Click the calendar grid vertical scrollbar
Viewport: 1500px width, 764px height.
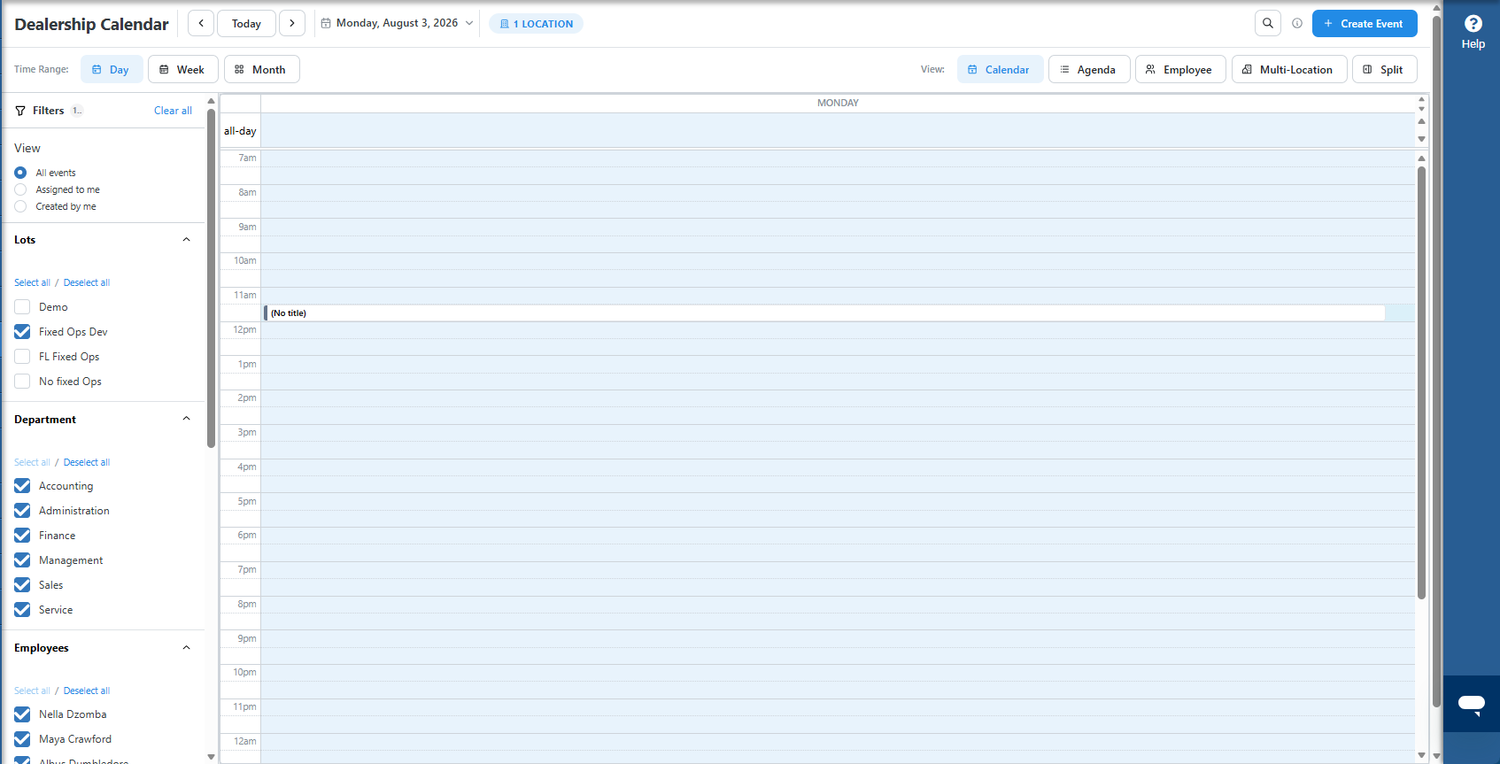click(1422, 382)
